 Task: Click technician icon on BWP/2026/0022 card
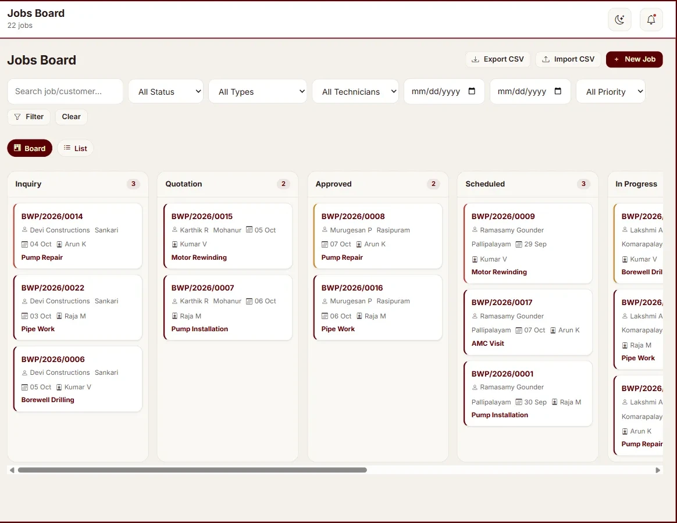[59, 316]
